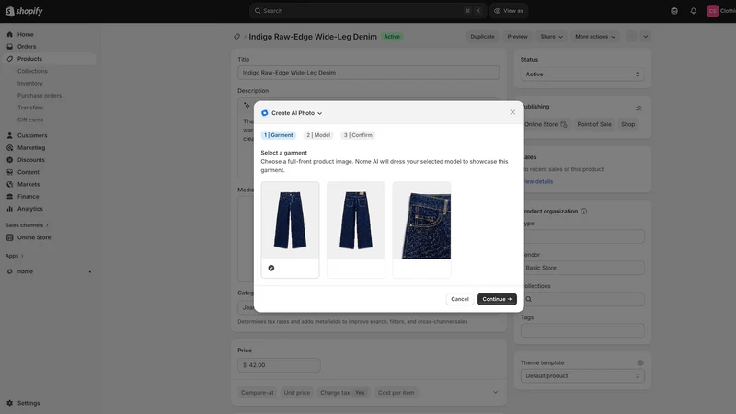Click the Title input field
This screenshot has width=736, height=414.
pos(369,73)
